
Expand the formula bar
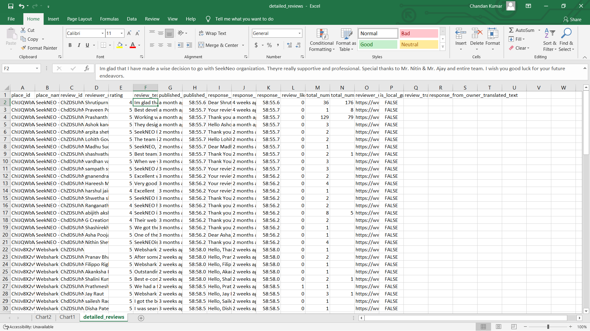pos(584,68)
